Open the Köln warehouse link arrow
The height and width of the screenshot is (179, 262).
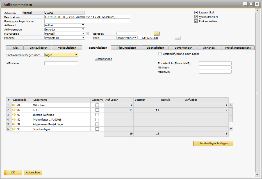pos(14,110)
